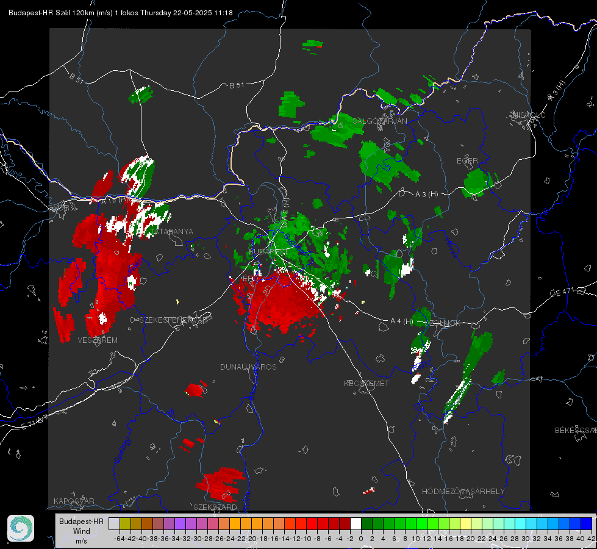Select the TATABANYA city label
Image resolution: width=597 pixels, height=549 pixels.
pyautogui.click(x=171, y=232)
